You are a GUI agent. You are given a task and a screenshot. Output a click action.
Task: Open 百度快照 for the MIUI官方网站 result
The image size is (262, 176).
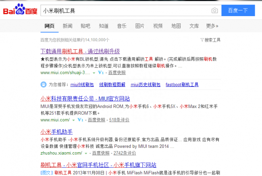click(96, 120)
